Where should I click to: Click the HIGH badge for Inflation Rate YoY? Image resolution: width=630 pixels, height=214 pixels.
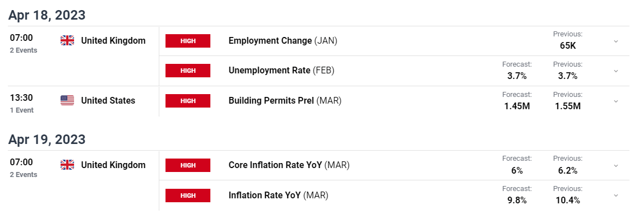[188, 196]
